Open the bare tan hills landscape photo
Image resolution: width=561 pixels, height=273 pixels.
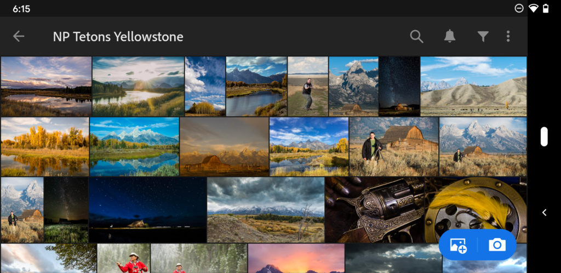point(474,86)
